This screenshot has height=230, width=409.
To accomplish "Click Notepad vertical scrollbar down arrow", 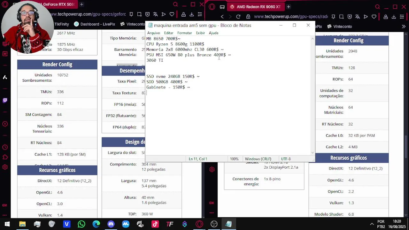I will point(313,153).
